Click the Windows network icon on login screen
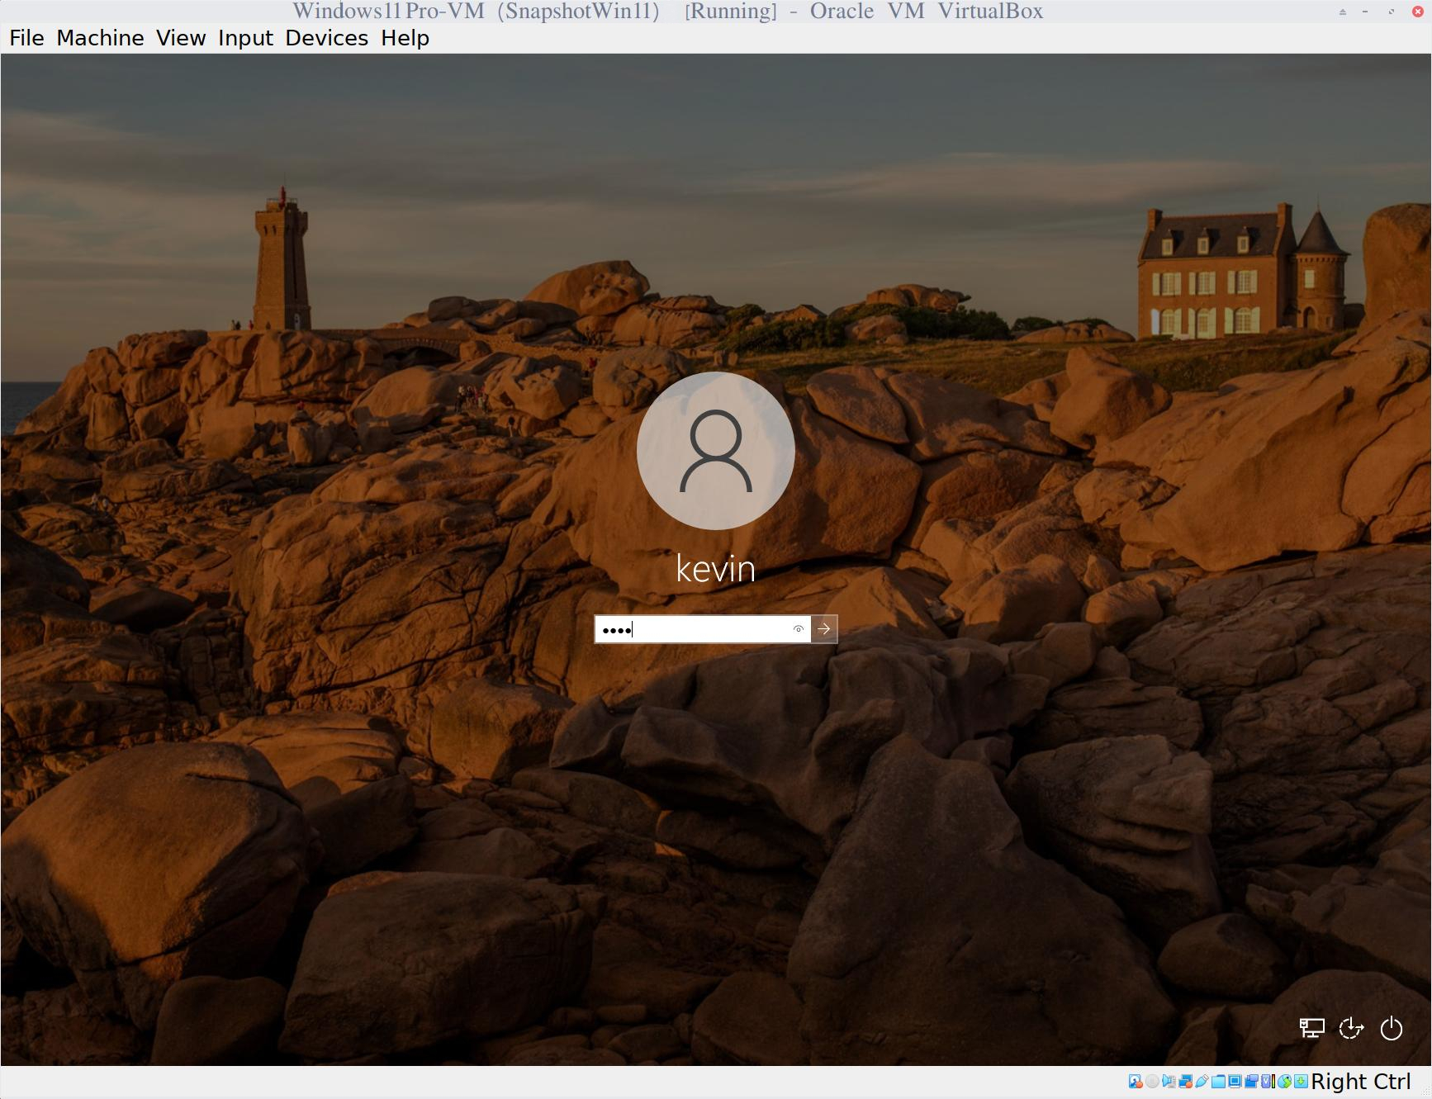The height and width of the screenshot is (1099, 1432). pos(1311,1028)
